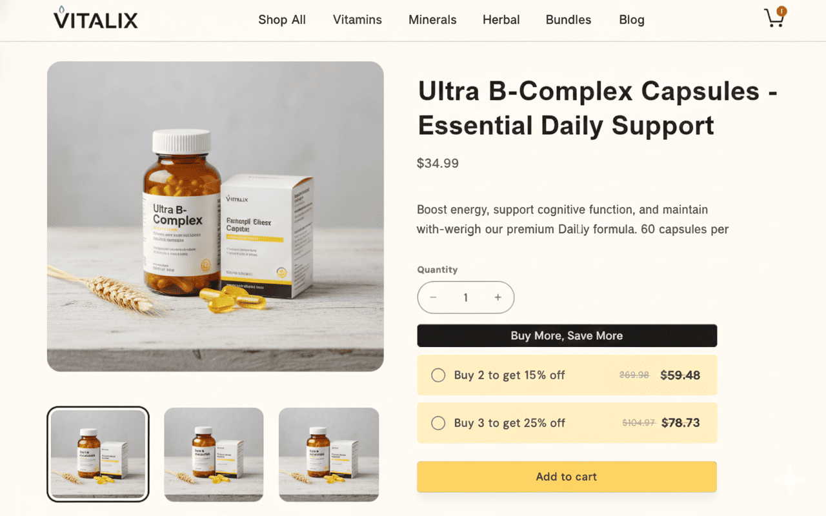Navigate to Herbal products

501,20
